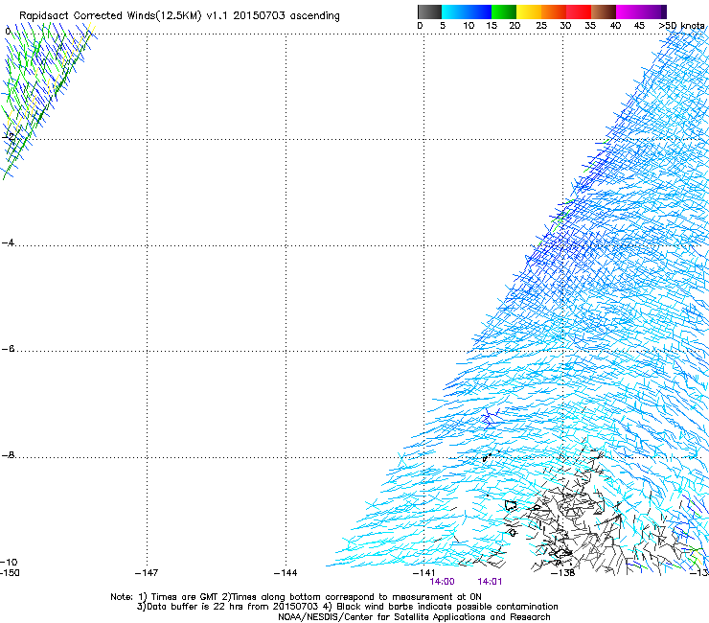Viewport: 709px width, 623px height.
Task: Click the latitude axis label '-6'
Action: [x=8, y=349]
